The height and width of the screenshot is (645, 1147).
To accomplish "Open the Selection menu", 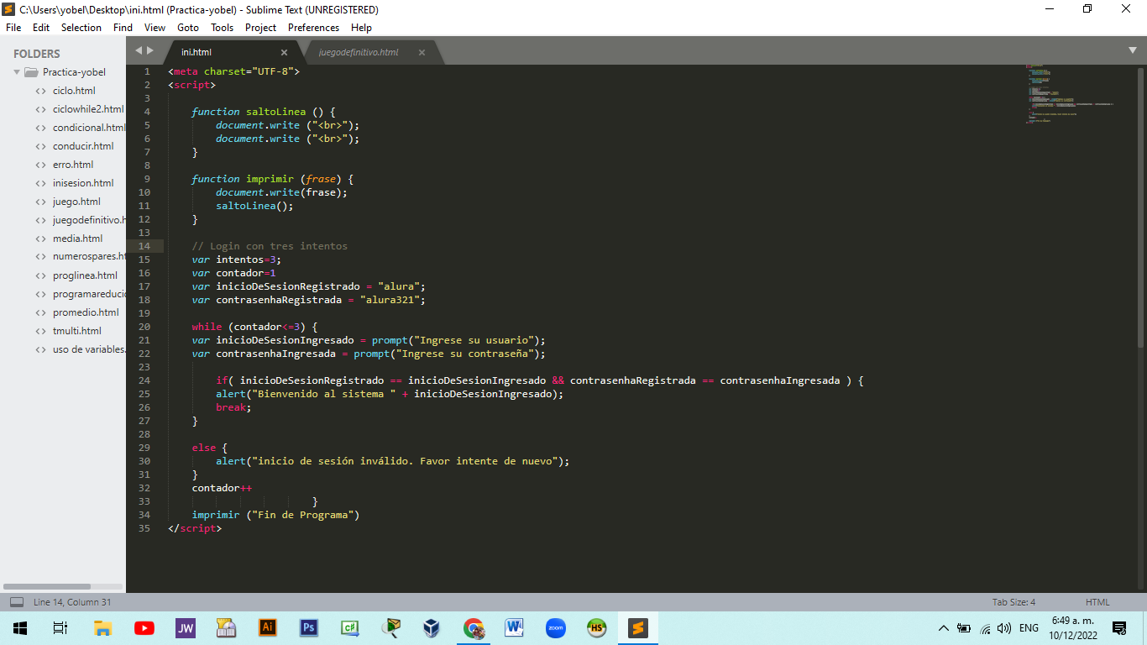I will pyautogui.click(x=81, y=28).
